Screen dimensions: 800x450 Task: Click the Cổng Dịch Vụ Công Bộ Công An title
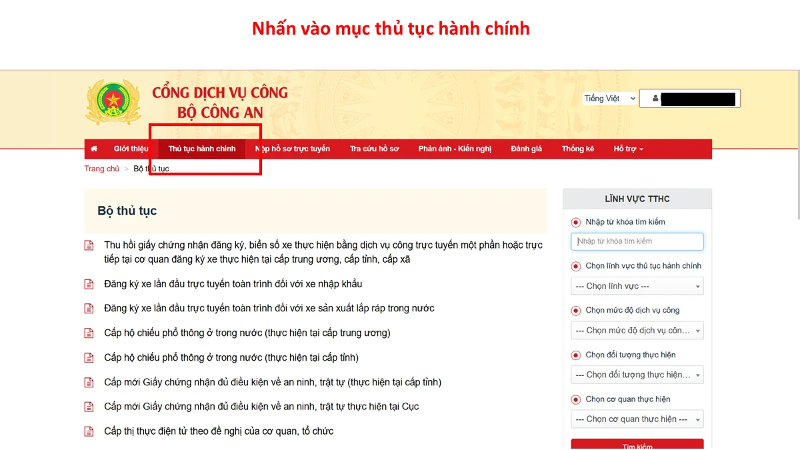tap(220, 102)
